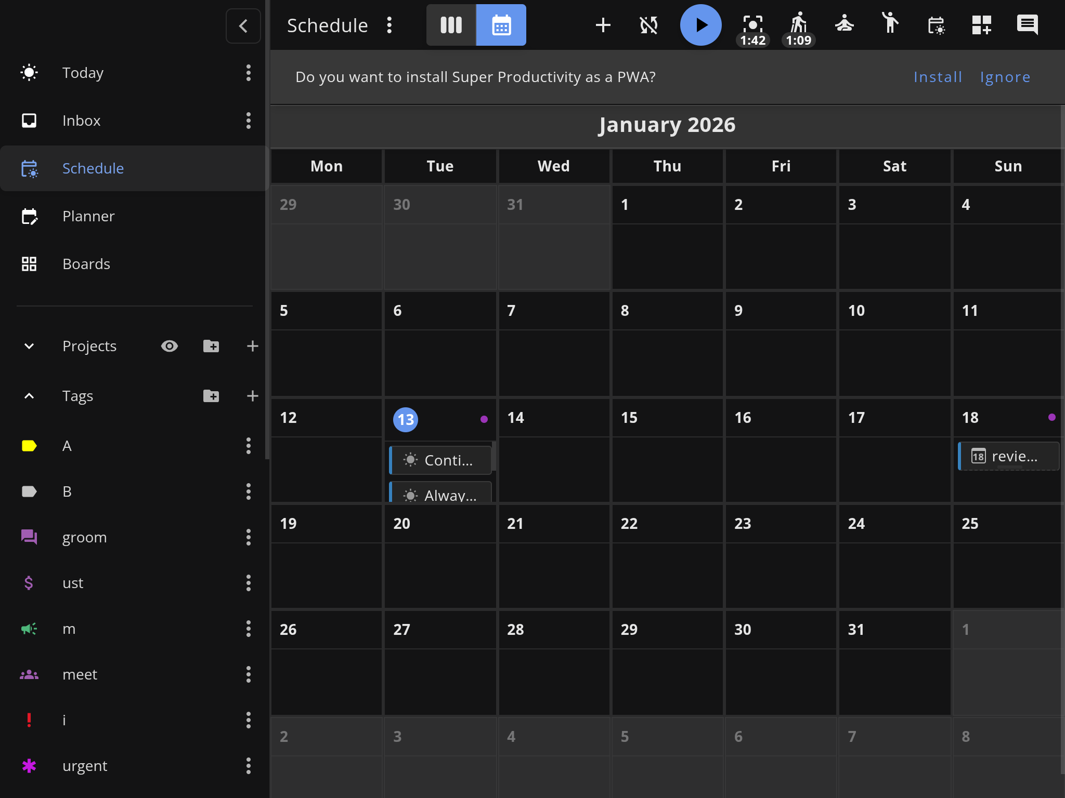Dismiss the PWA prompt with Ignore
Screen dimensions: 1065x798
tap(1004, 77)
